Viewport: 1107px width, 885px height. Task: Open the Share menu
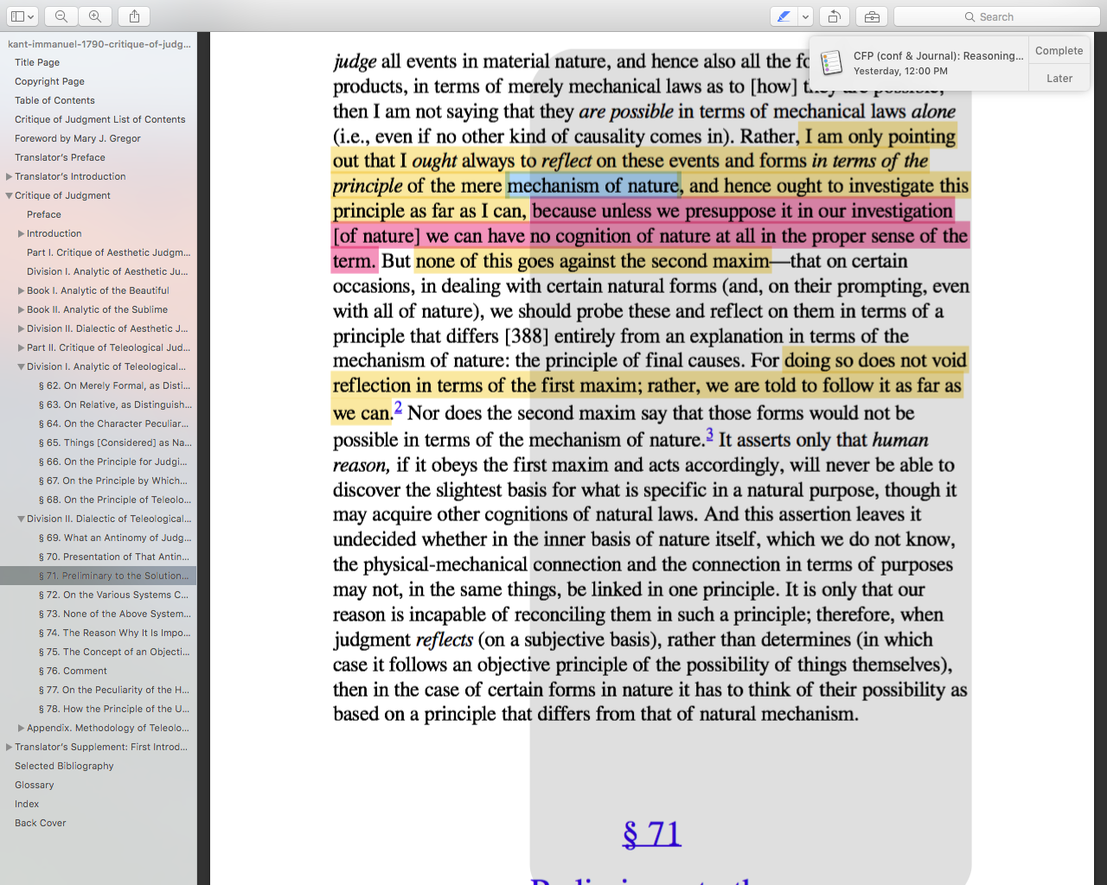[134, 16]
